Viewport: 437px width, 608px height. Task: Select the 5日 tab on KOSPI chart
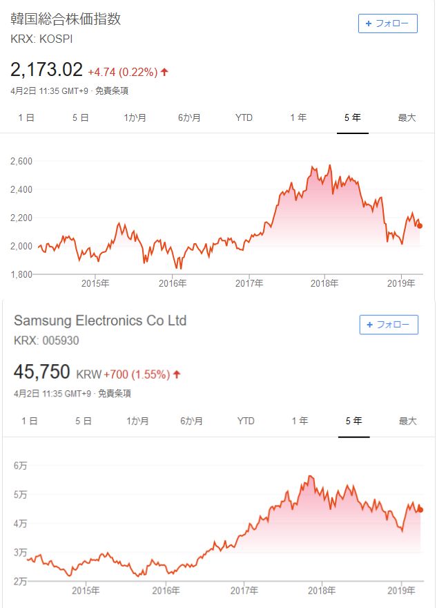tap(81, 117)
